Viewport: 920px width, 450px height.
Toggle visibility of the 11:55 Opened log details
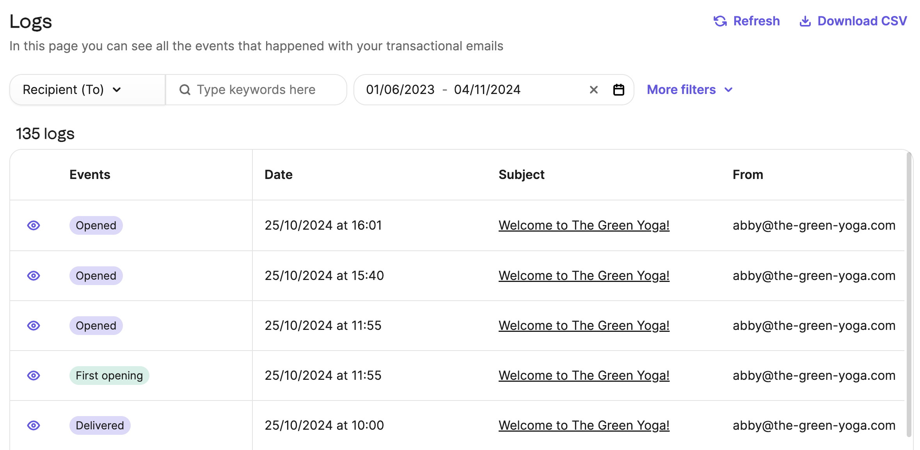(x=34, y=326)
